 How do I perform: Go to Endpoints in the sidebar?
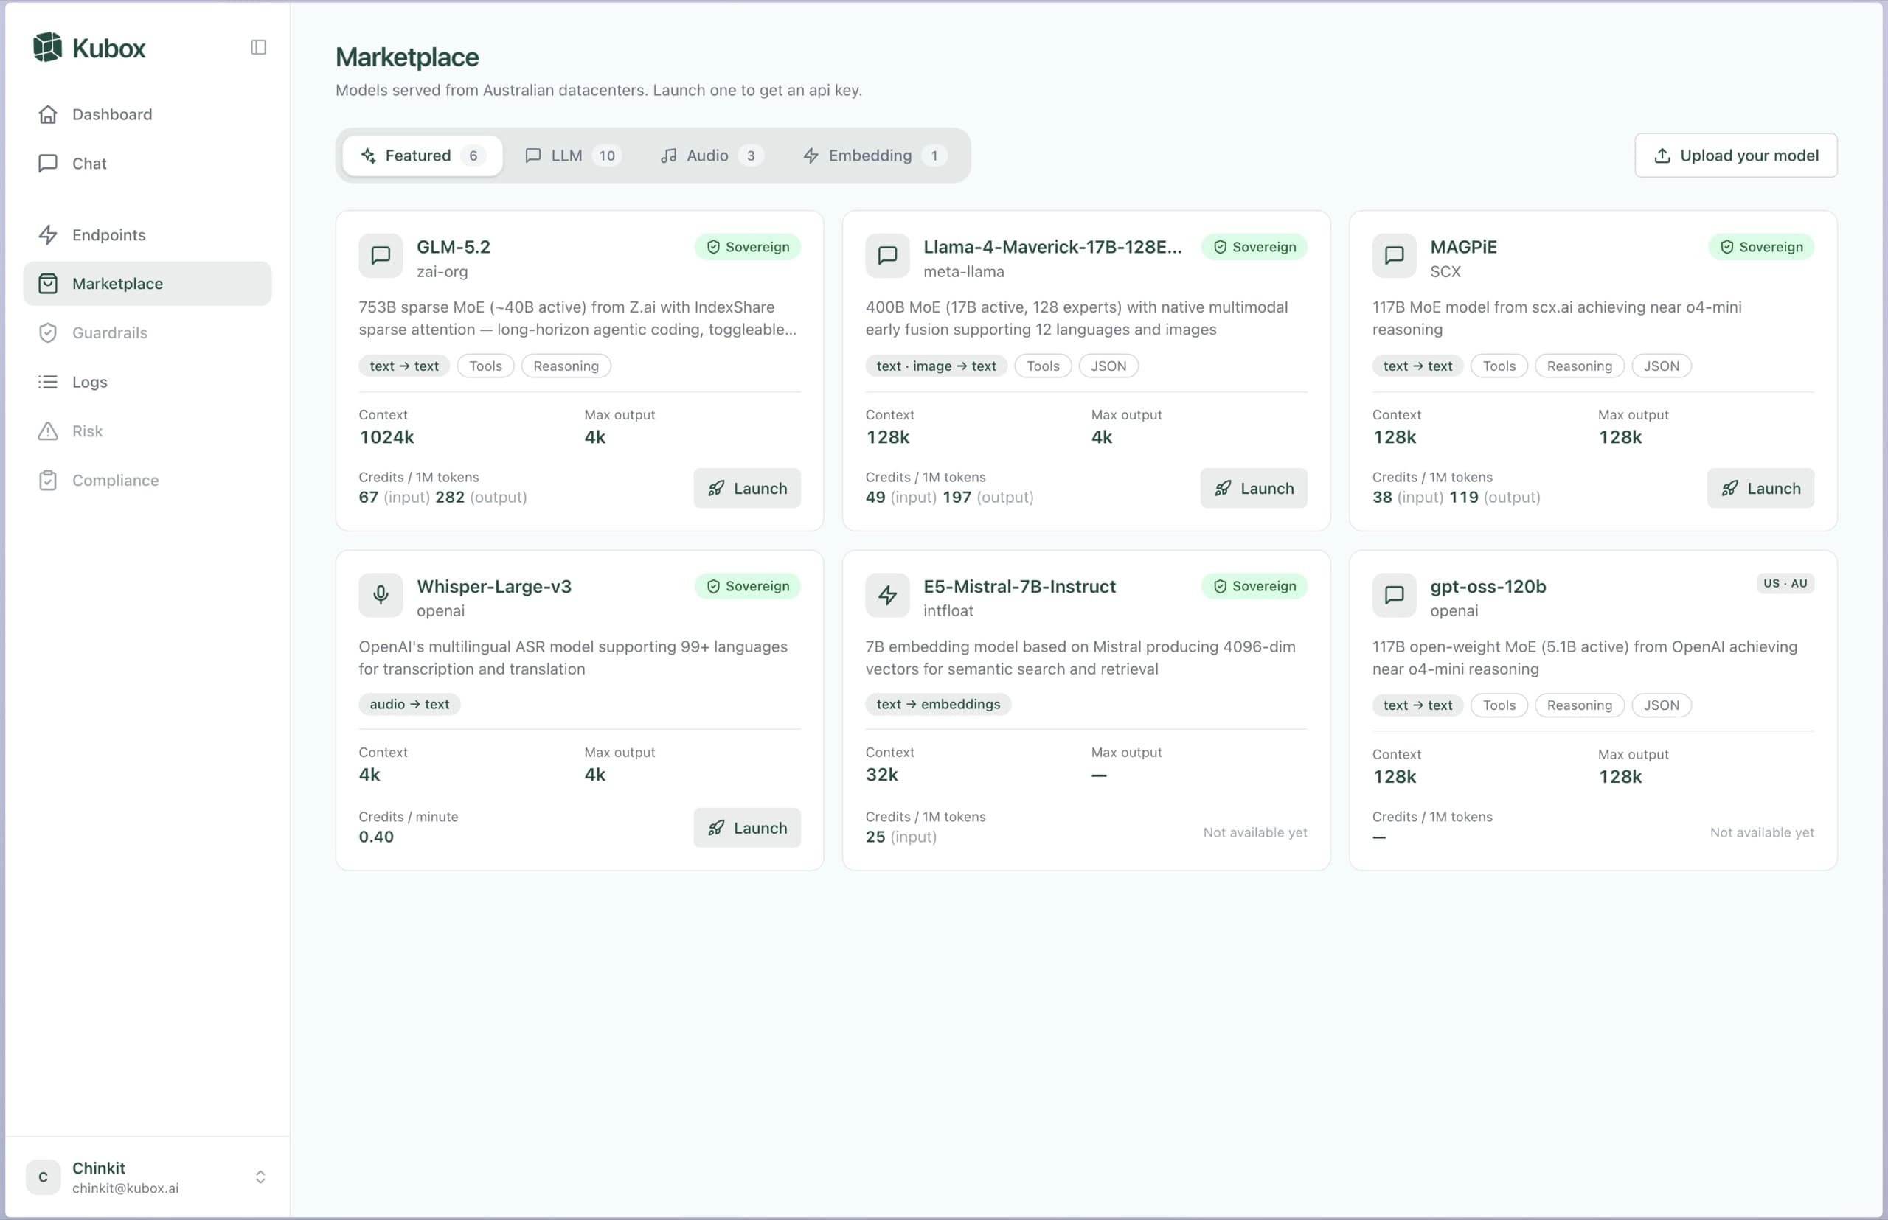pyautogui.click(x=147, y=234)
